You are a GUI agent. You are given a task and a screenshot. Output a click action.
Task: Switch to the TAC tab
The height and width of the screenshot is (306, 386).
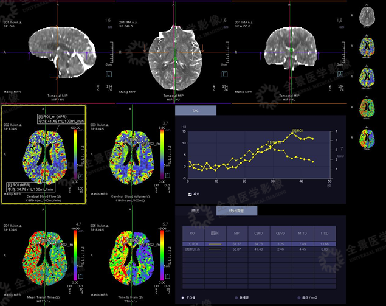pos(195,111)
